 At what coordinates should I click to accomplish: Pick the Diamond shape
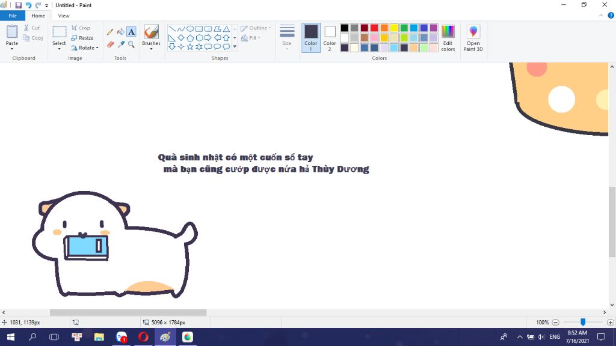point(180,38)
